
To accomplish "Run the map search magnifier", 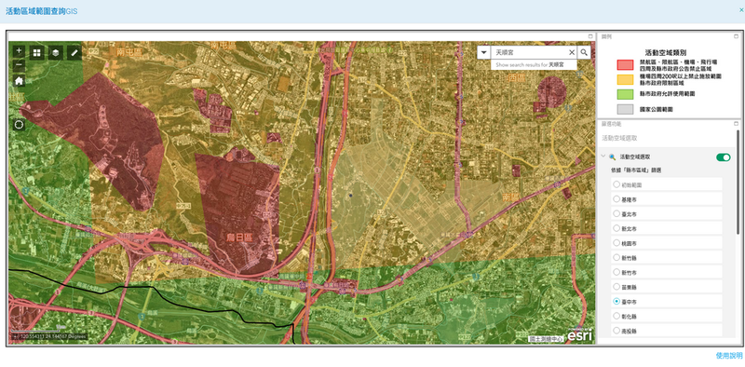I will coord(584,52).
